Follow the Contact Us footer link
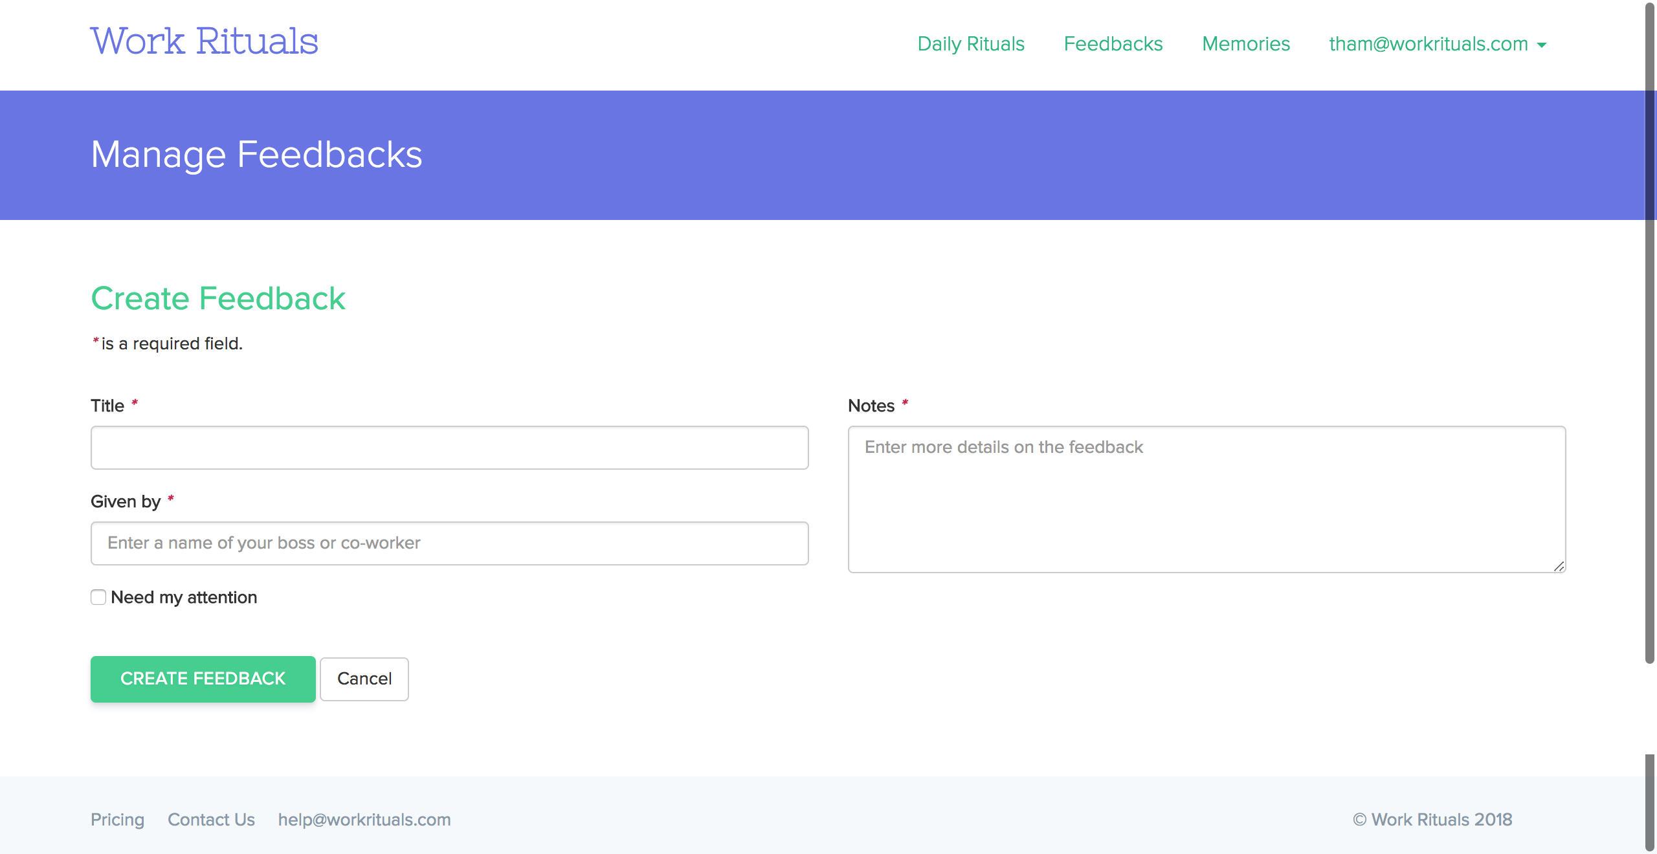The height and width of the screenshot is (854, 1657). click(x=211, y=820)
